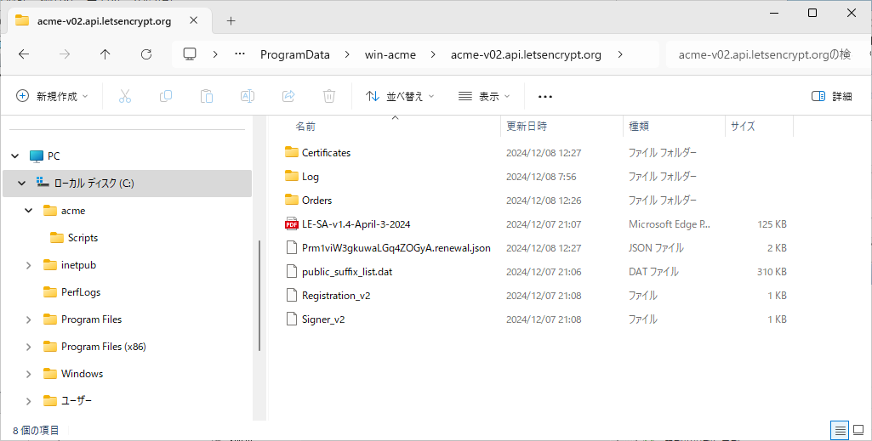Click the Copy icon in toolbar

166,96
